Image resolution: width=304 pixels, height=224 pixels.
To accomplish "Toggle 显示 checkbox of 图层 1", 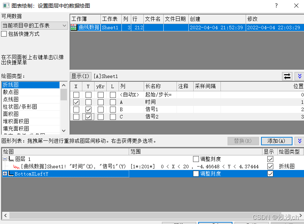I will click(270, 159).
